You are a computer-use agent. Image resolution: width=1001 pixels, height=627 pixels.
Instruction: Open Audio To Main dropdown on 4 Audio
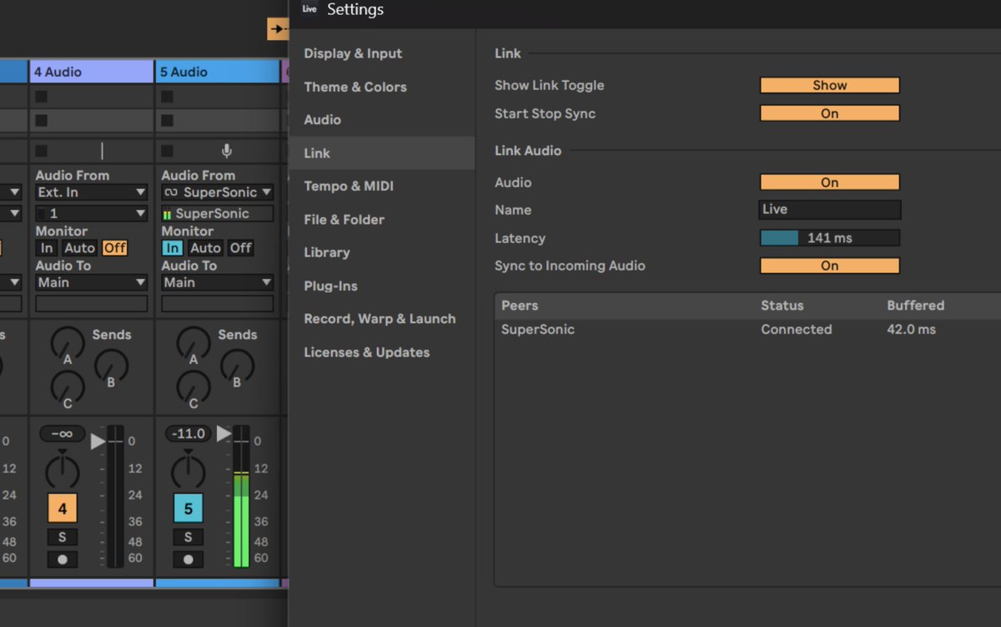coord(92,283)
